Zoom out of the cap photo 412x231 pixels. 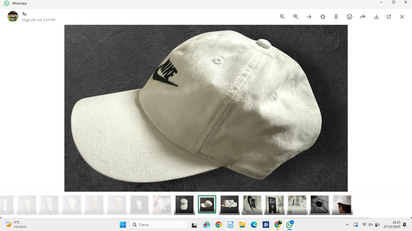282,17
